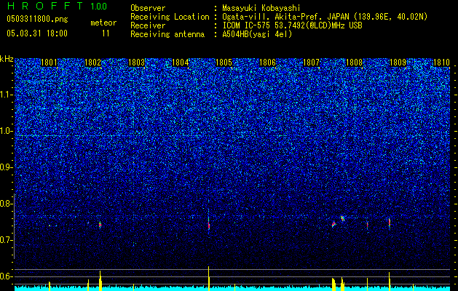Click the 1806 time marker
This screenshot has height=291, width=458.
267,63
